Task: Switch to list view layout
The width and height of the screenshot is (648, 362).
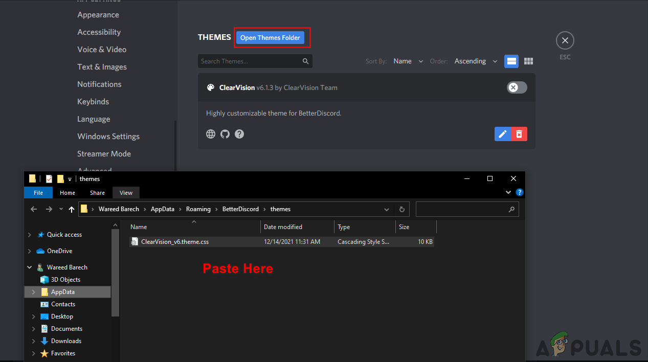Action: 511,61
